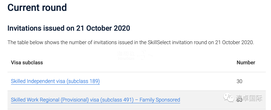Open the Skilled Independent visa subclass 189 link
This screenshot has width=271, height=110.
[x=55, y=81]
